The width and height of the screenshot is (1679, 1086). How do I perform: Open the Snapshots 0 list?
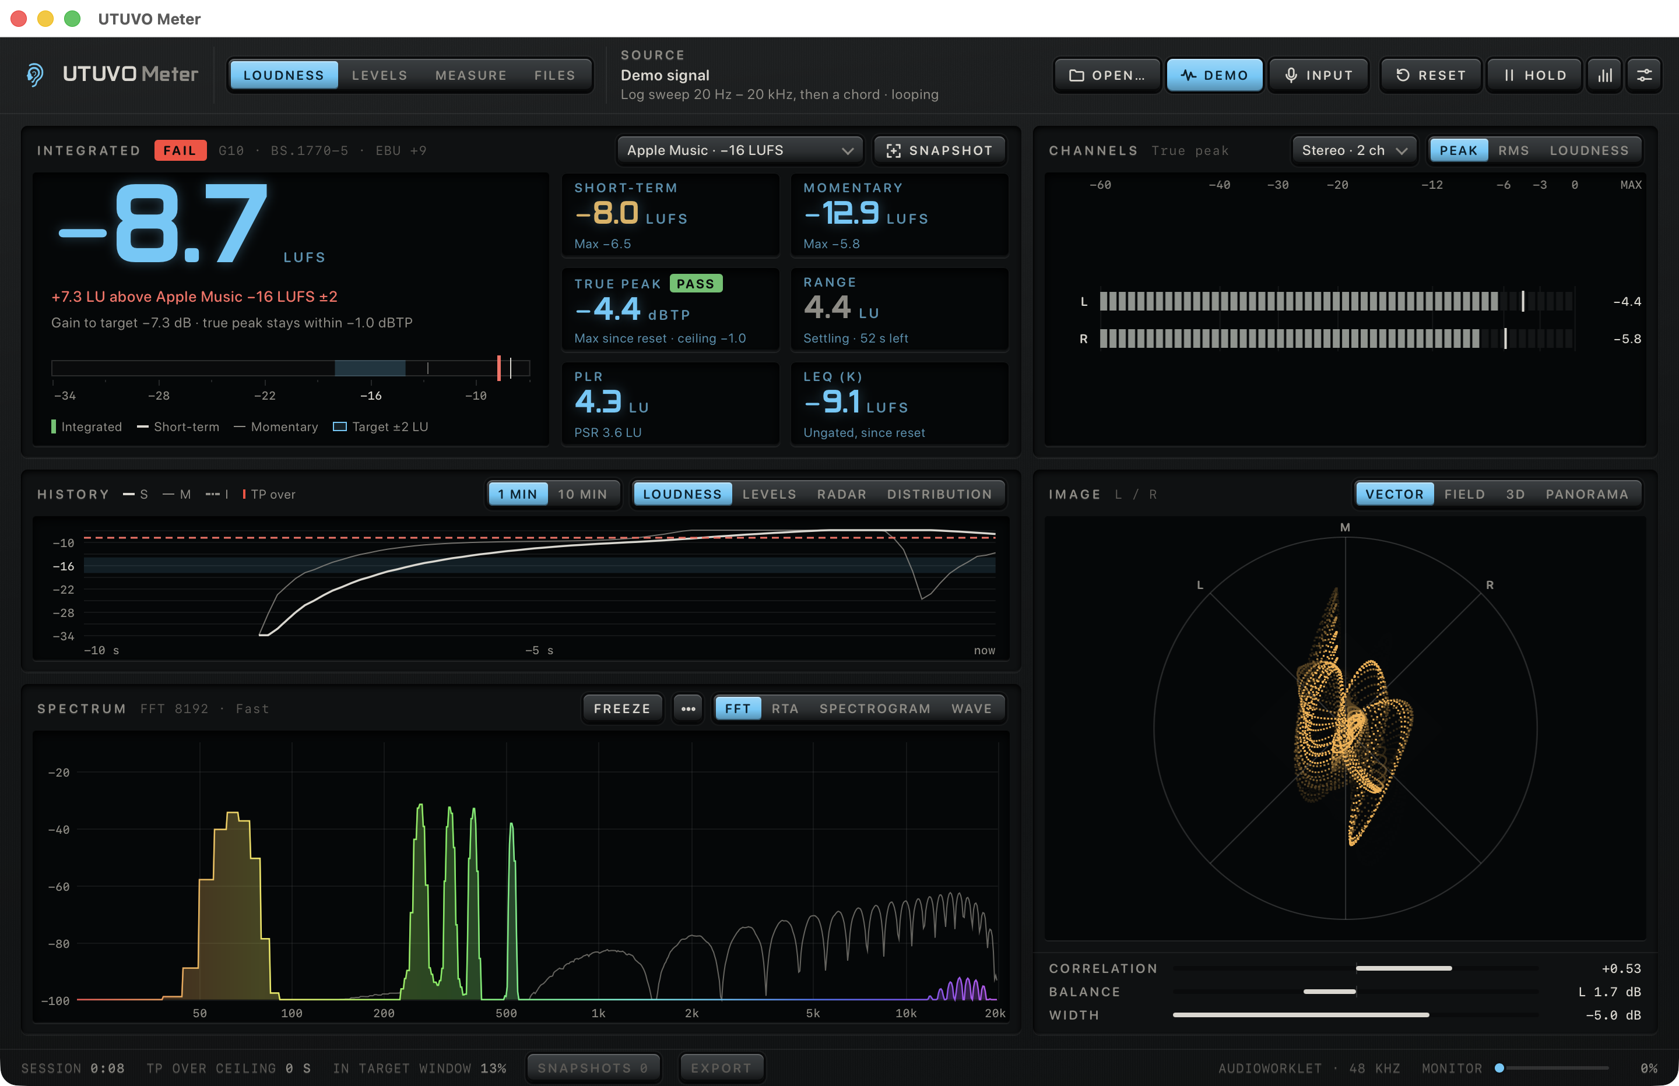[593, 1068]
